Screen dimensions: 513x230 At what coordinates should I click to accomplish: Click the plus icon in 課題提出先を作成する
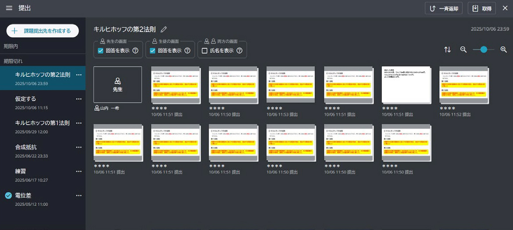[14, 31]
